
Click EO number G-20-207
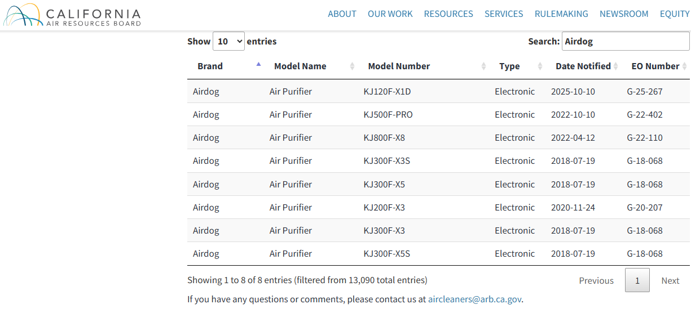pos(645,207)
